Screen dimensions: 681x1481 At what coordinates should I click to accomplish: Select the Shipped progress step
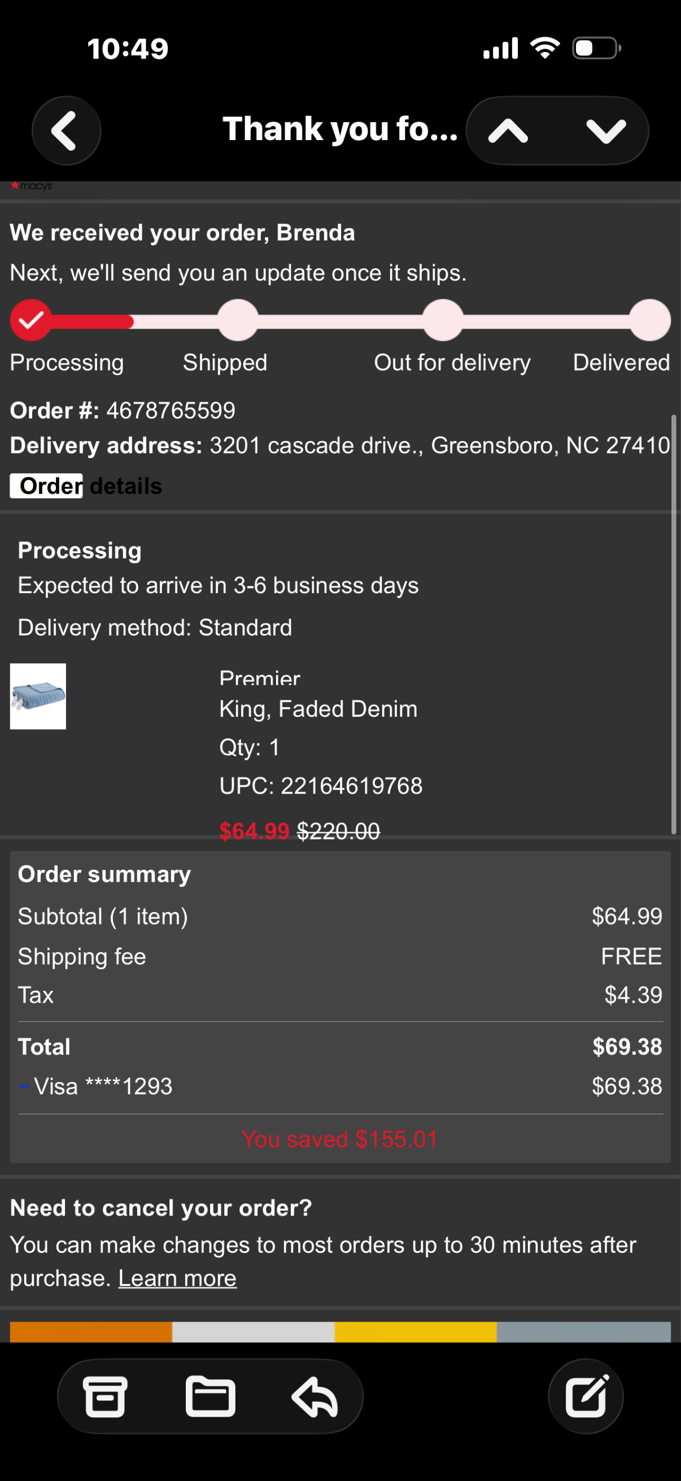(x=237, y=320)
